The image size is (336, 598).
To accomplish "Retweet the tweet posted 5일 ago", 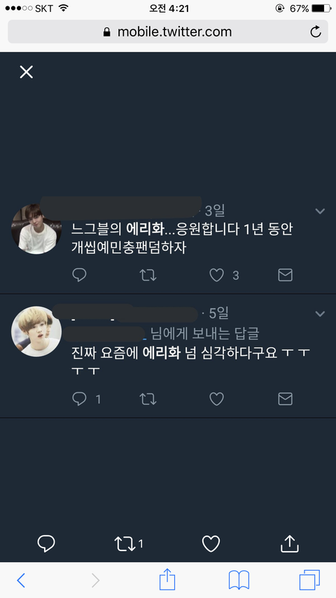I will pos(148,400).
